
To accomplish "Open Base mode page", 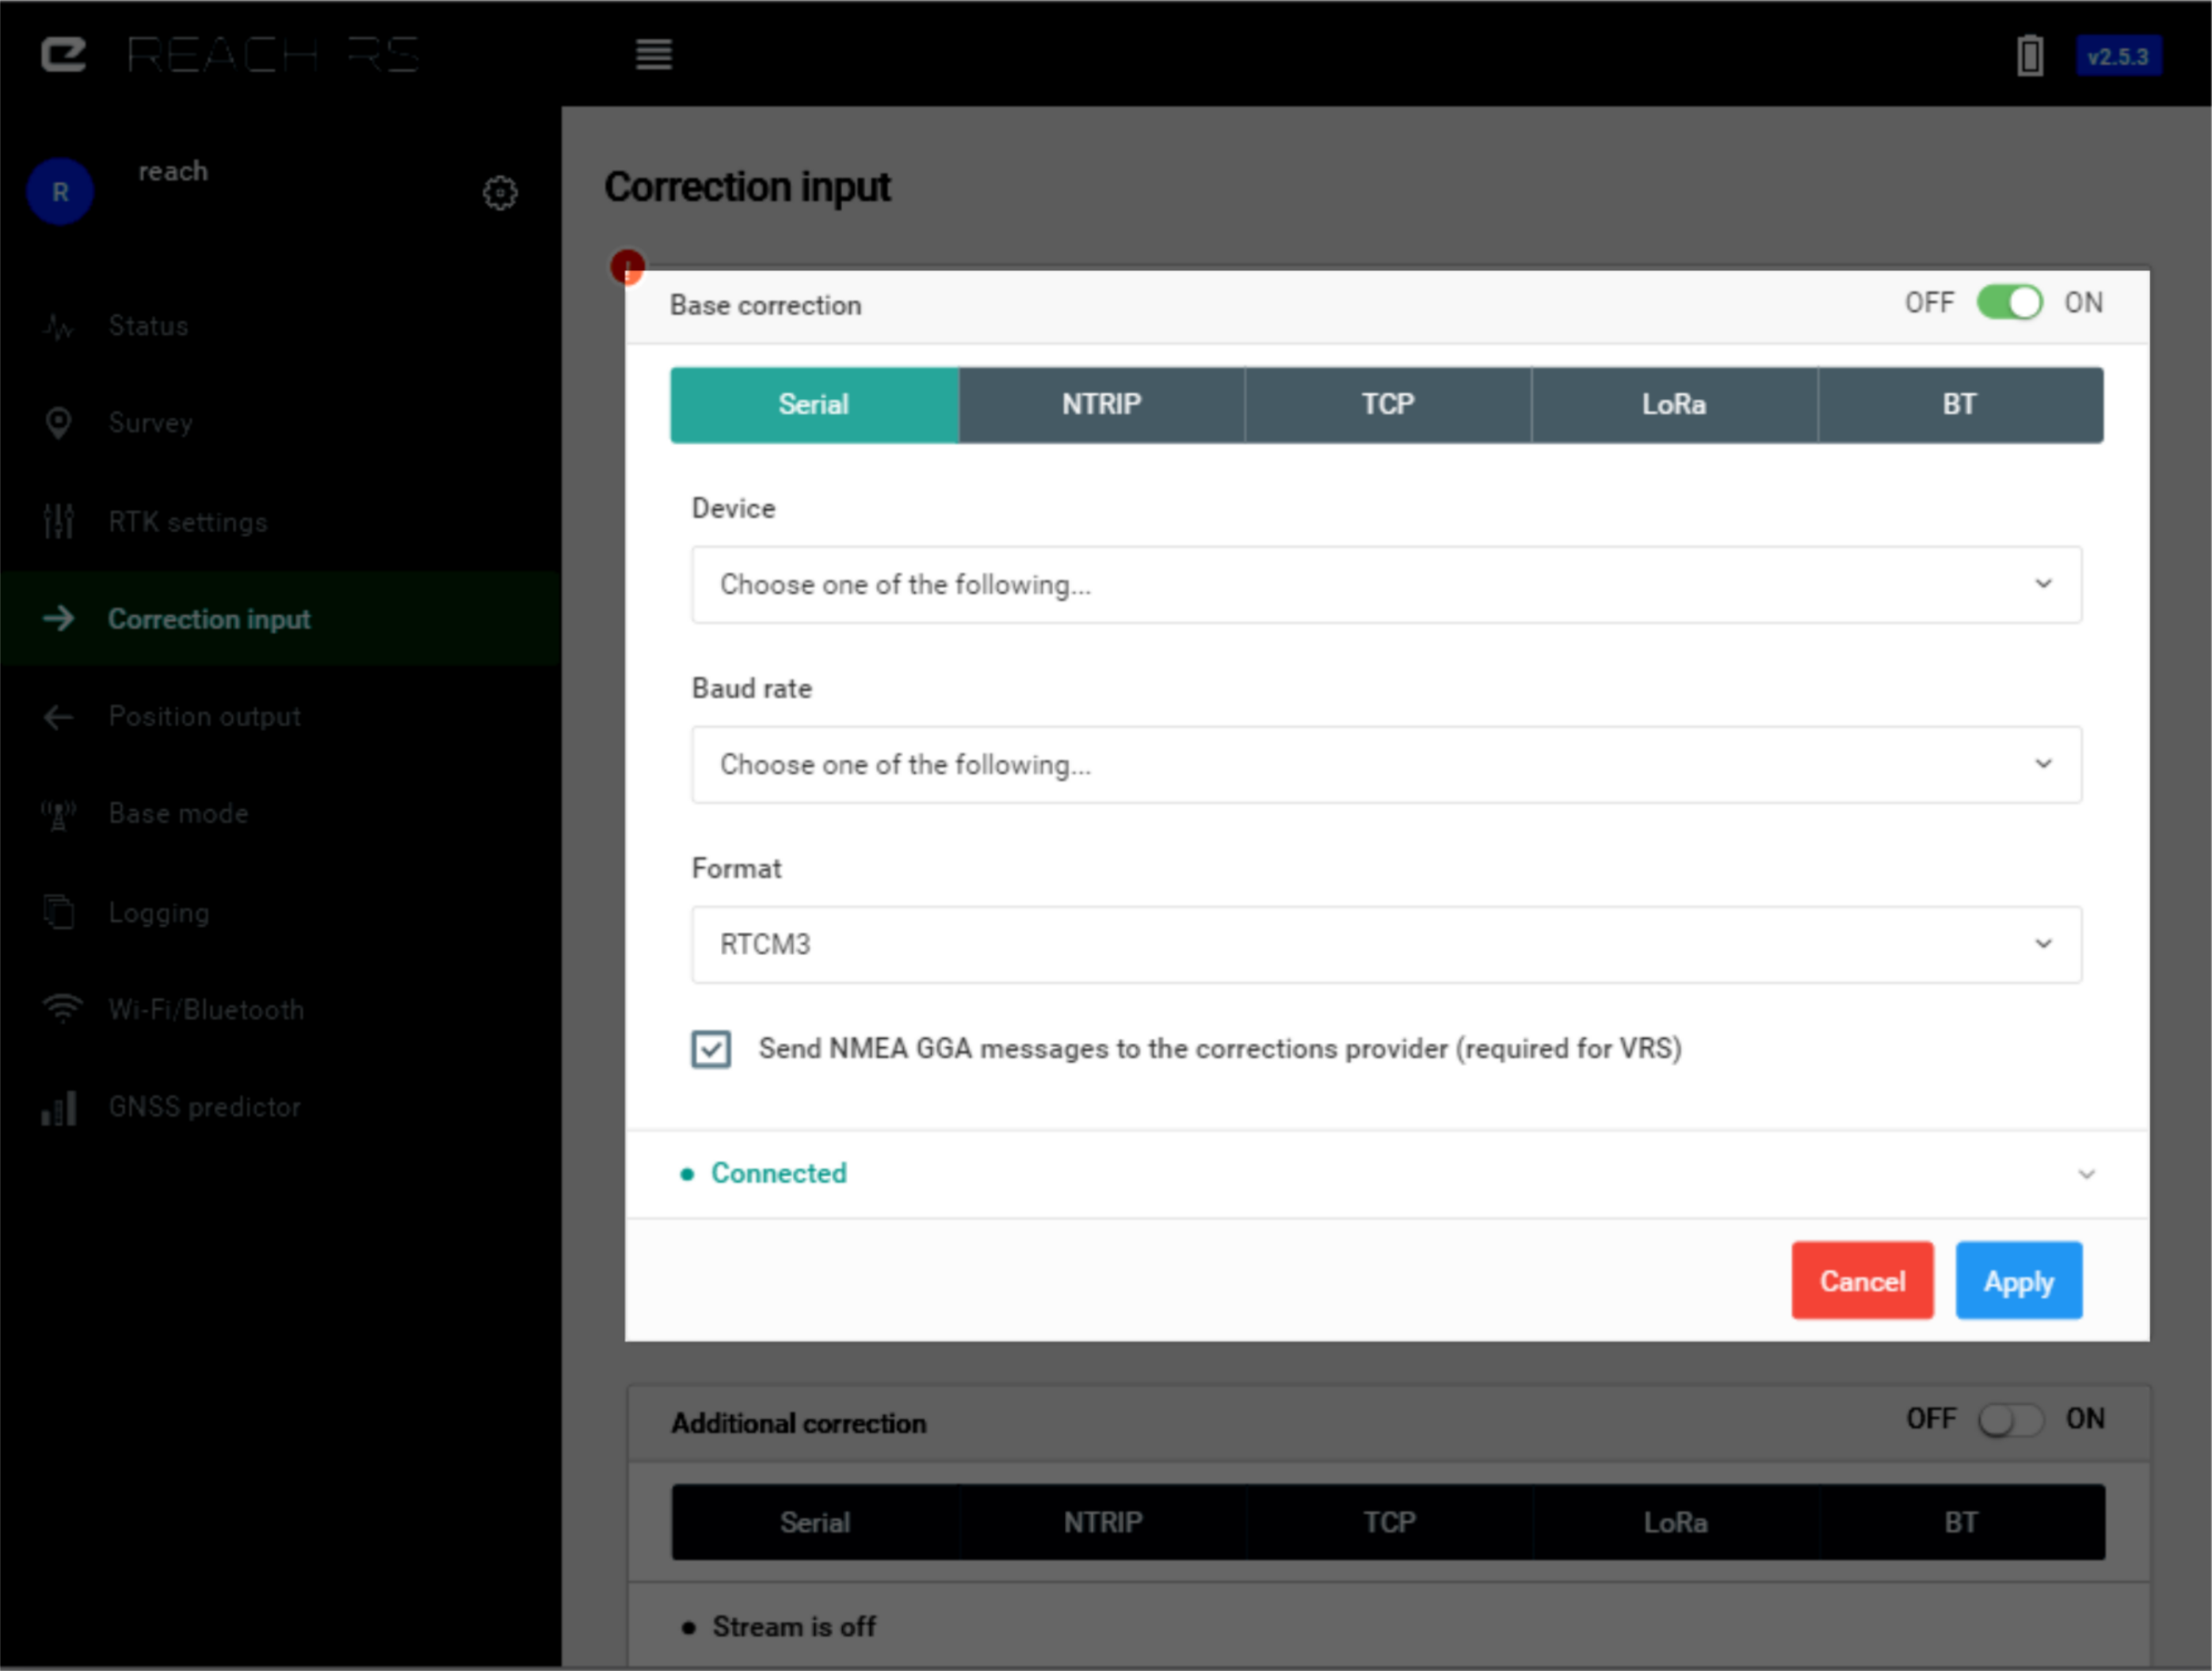I will [x=280, y=814].
